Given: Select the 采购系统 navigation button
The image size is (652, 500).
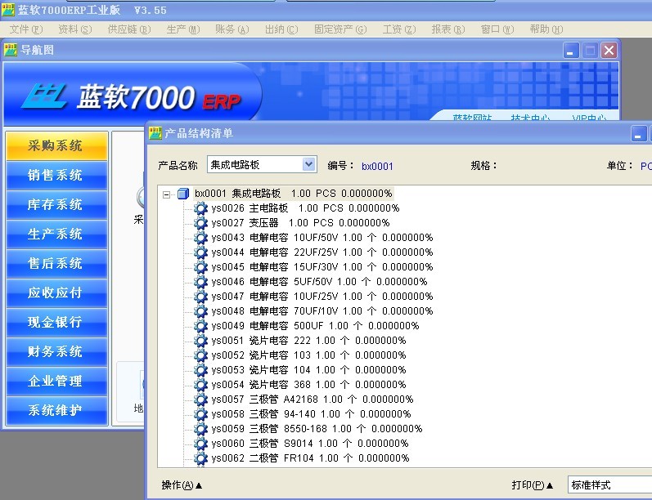Looking at the screenshot, I should pos(57,145).
